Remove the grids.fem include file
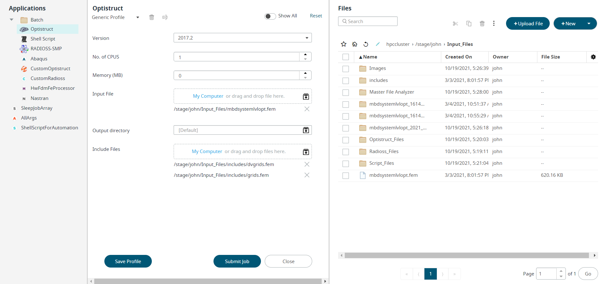 click(x=307, y=175)
